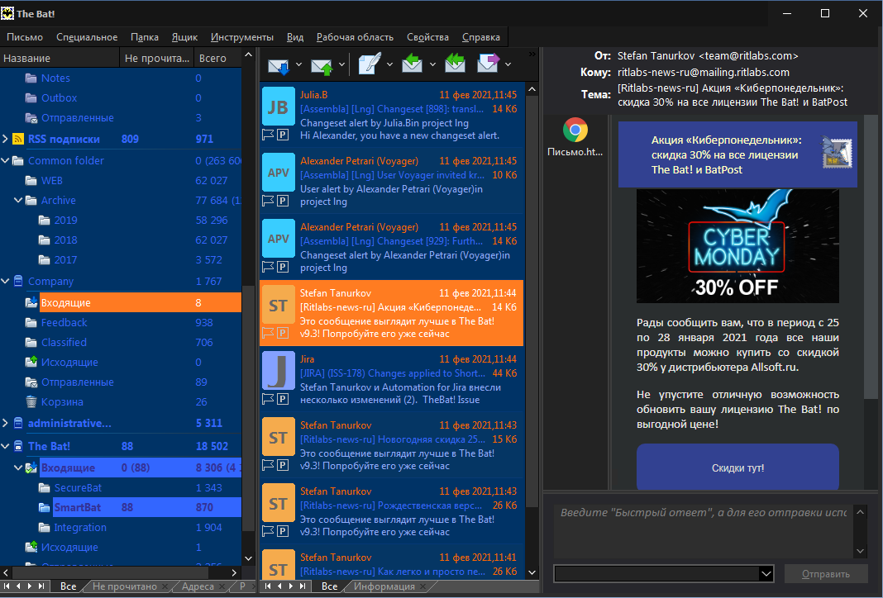Open the Письмо.ht... attachment icon
Viewport: 883px width, 598px height.
click(575, 131)
